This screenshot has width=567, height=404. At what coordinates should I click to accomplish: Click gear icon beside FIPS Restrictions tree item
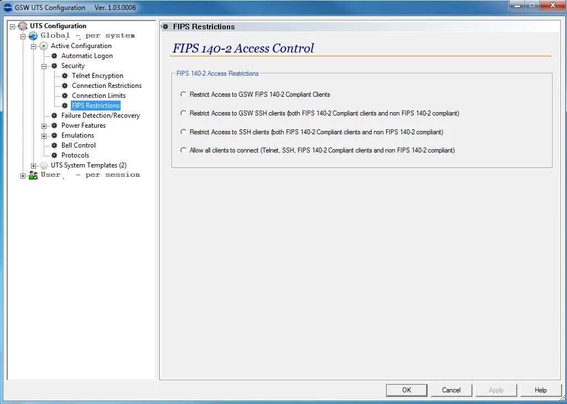(x=65, y=106)
